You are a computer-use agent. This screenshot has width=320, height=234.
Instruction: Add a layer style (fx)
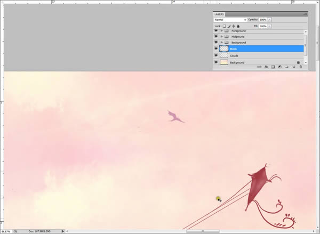(x=266, y=67)
